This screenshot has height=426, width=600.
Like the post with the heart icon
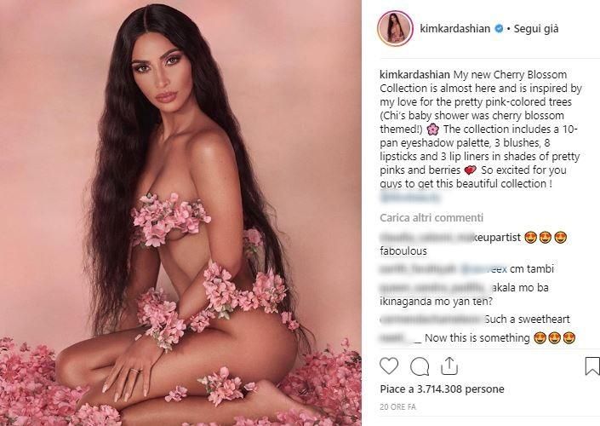(x=389, y=366)
